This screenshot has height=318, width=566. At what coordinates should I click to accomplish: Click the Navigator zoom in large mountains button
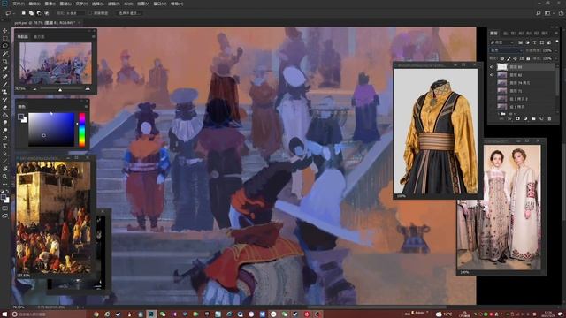click(88, 88)
